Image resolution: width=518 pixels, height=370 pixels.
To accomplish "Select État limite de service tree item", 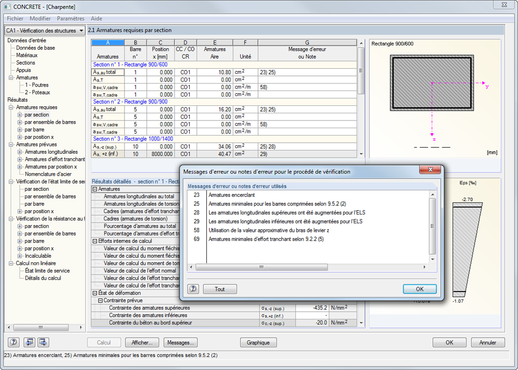I will [47, 271].
